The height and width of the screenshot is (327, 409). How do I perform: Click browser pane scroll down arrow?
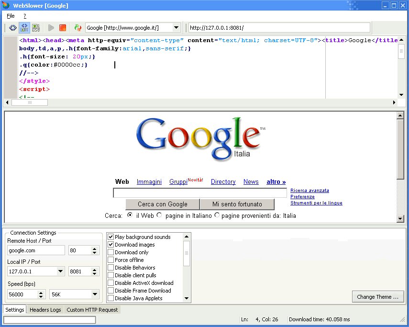[x=400, y=219]
